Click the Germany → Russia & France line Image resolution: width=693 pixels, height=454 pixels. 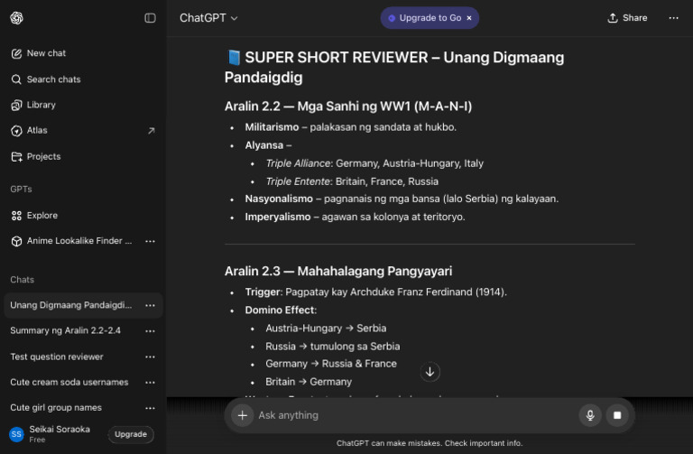pyautogui.click(x=331, y=364)
